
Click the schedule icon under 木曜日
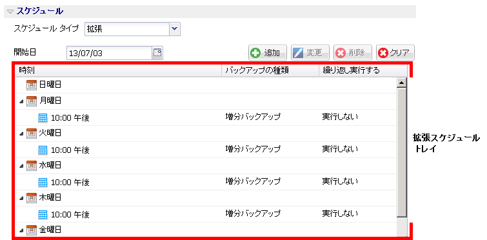pos(43,215)
